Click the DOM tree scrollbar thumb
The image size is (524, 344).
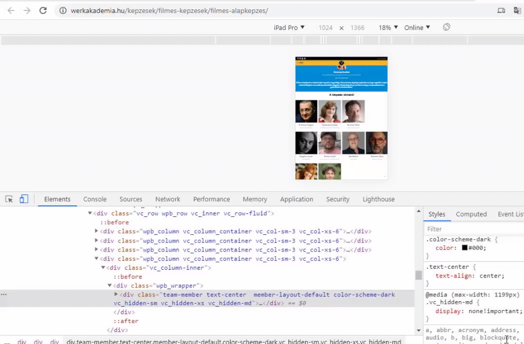(x=418, y=276)
